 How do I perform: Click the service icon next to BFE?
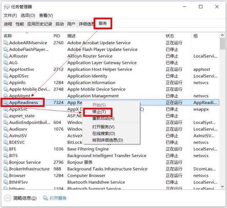click(x=6, y=149)
